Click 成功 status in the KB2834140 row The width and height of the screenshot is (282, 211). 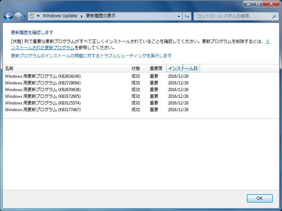click(136, 76)
